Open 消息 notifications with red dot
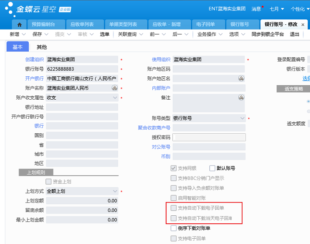The height and width of the screenshot is (244, 310). [257, 9]
